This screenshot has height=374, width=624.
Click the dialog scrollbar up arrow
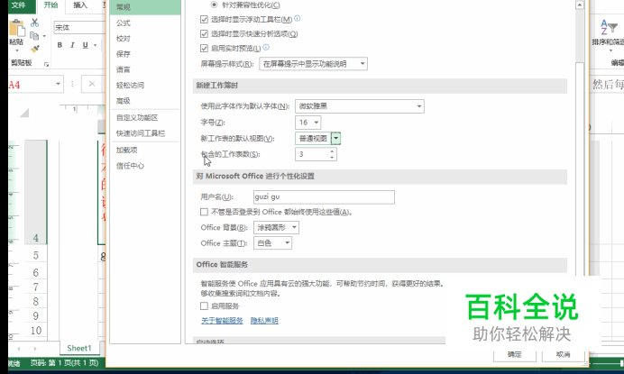(580, 5)
